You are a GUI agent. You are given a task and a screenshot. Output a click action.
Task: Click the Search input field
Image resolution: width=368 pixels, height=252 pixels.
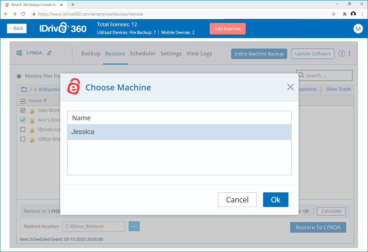[324, 76]
